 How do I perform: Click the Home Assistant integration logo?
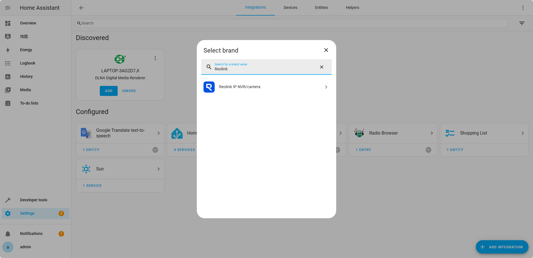(x=177, y=133)
